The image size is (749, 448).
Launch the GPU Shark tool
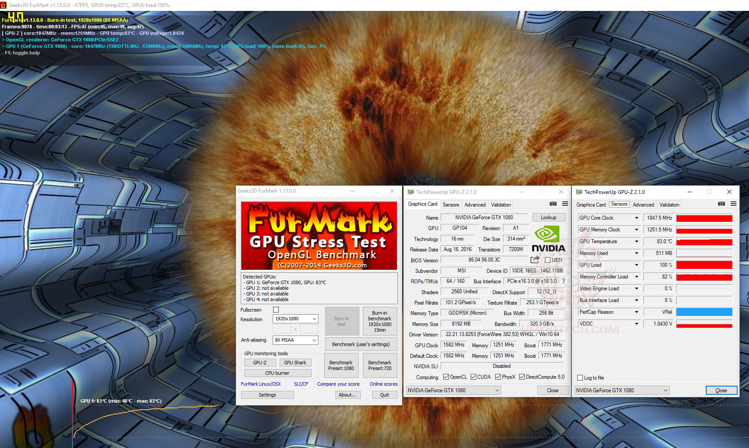point(295,363)
